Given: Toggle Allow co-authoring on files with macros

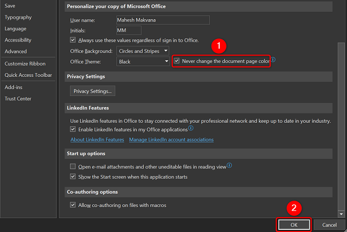Looking at the screenshot, I should click(x=73, y=205).
